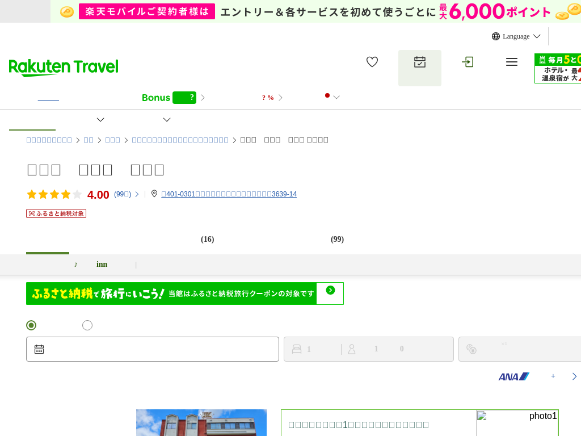Image resolution: width=581 pixels, height=436 pixels.
Task: Select the unselected second radio option
Action: [87, 325]
